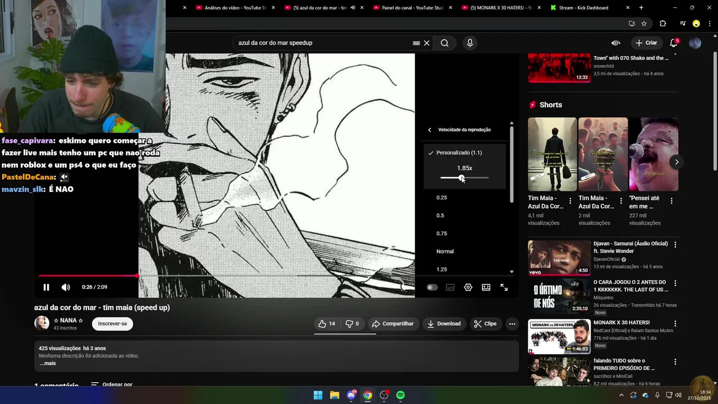Screen dimensions: 718x404
Task: Adjust the 1.85x custom playback speed slider
Action: pyautogui.click(x=464, y=178)
